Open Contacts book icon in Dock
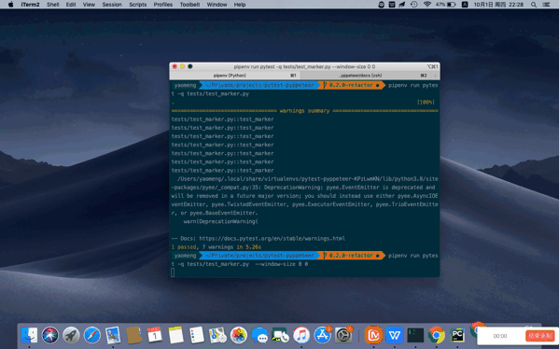Screen dimensions: 559x349 [x=134, y=335]
